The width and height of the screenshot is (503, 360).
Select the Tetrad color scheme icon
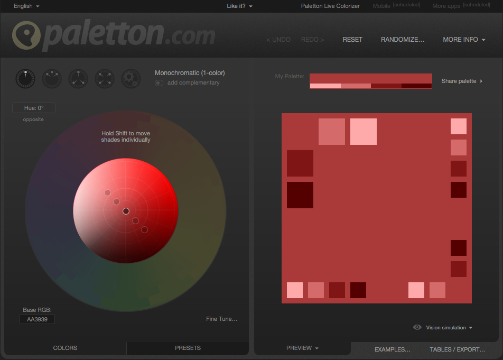104,78
